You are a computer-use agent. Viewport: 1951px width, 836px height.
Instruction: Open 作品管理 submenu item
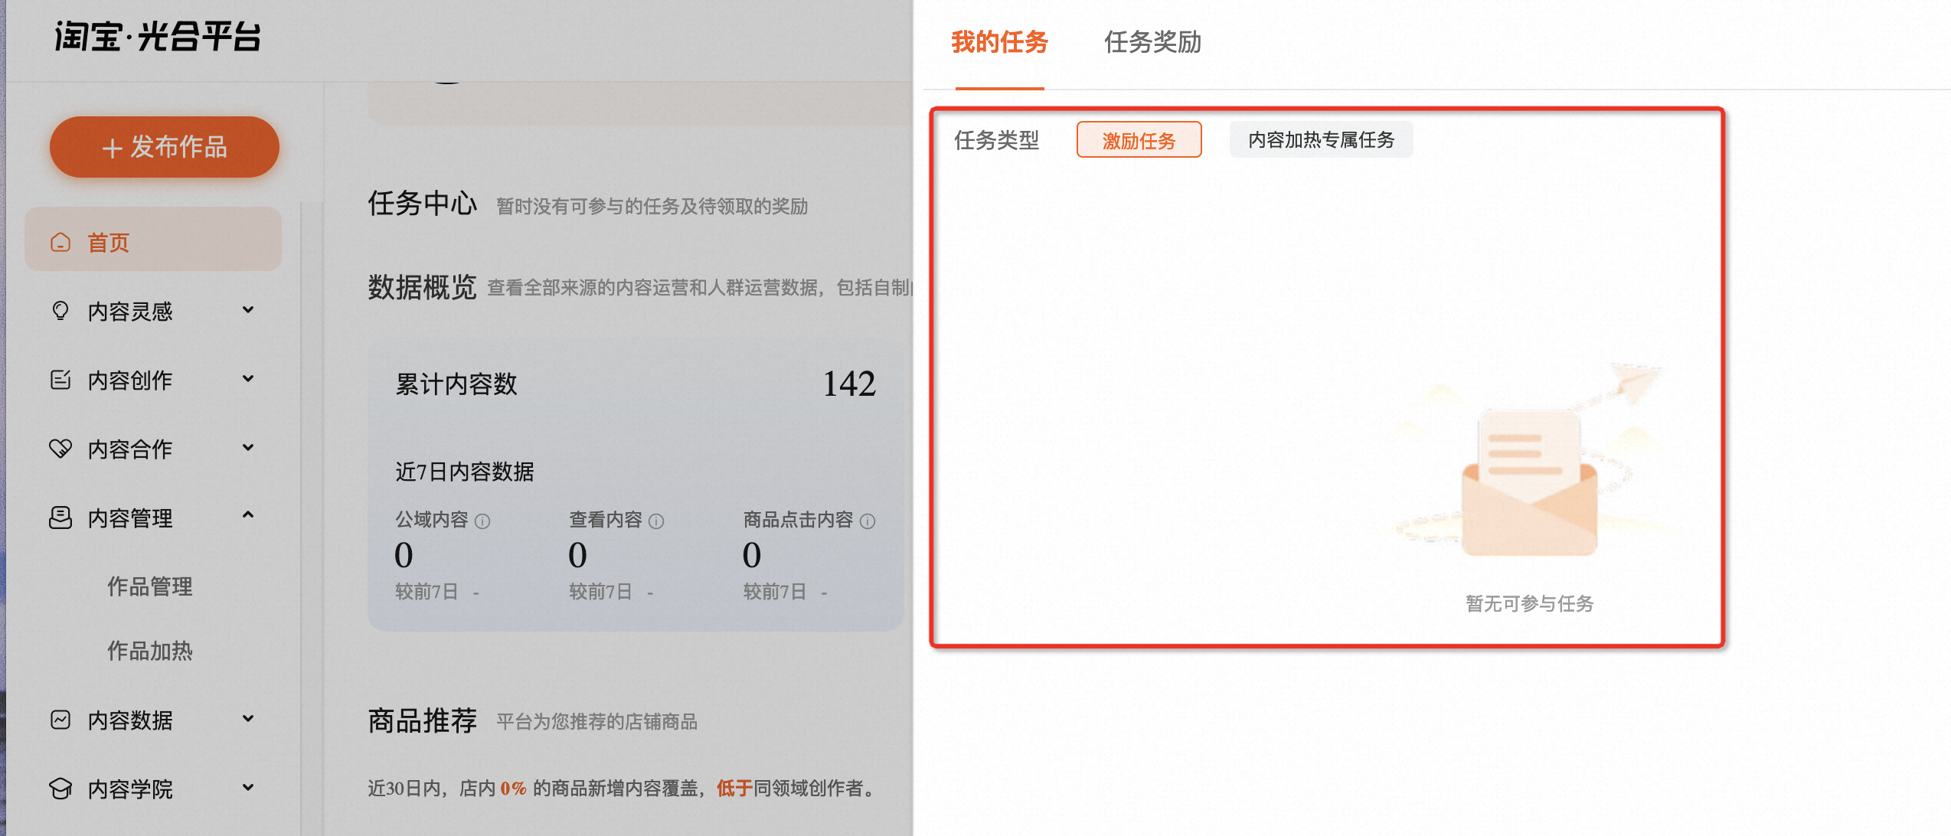(150, 586)
